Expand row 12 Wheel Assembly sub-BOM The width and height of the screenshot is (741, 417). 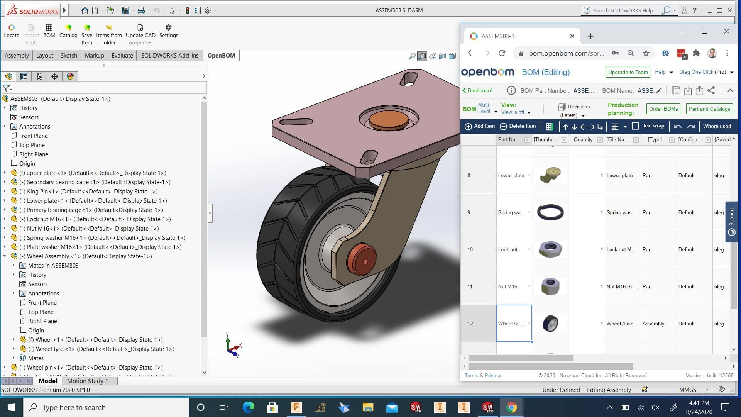point(464,324)
